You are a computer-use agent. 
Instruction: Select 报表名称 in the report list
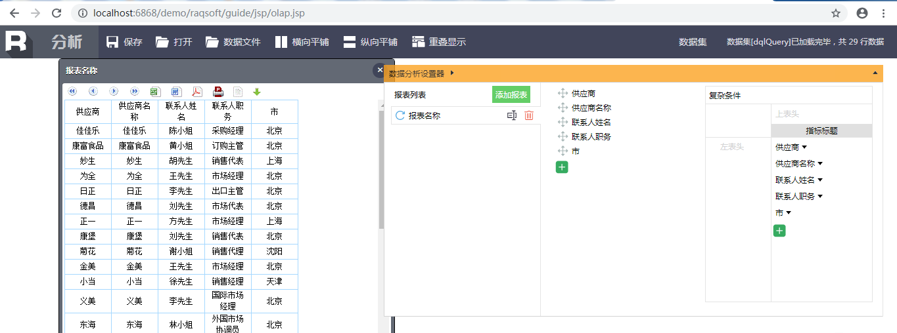425,115
